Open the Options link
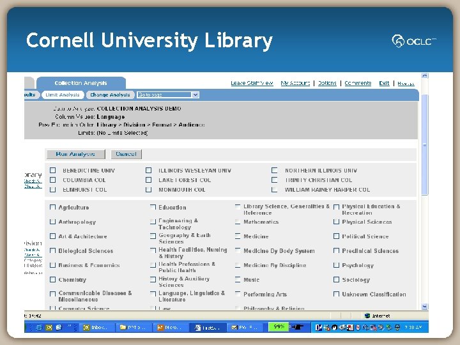Image resolution: width=460 pixels, height=345 pixels. (x=327, y=83)
